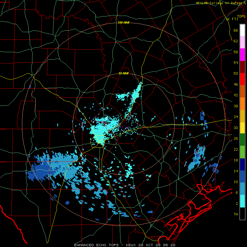Select the medium blue 10 kft legend swatch
Image resolution: width=247 pixels, height=247 pixels.
[242, 176]
